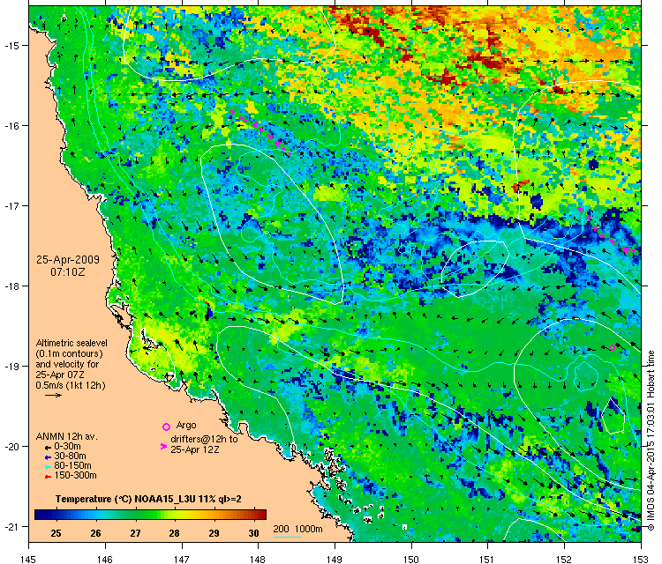This screenshot has height=564, width=662.
Task: Click the magenta drifter arrow legend icon
Action: tap(163, 446)
